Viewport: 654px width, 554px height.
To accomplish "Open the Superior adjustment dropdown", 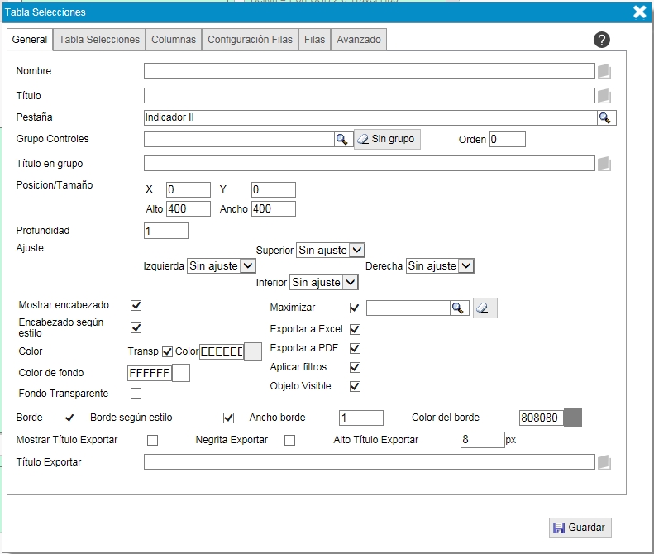I will (331, 250).
